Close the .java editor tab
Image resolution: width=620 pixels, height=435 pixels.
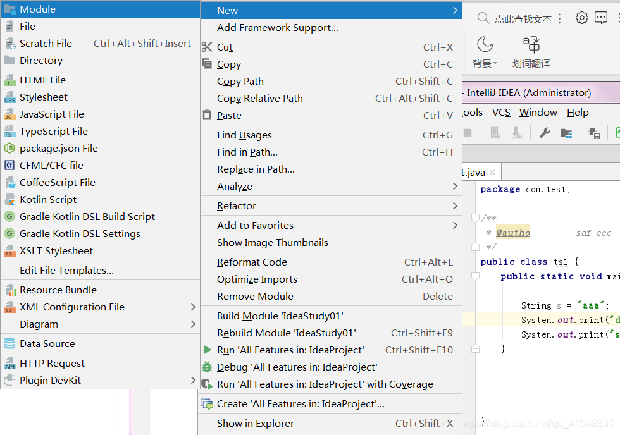(492, 172)
